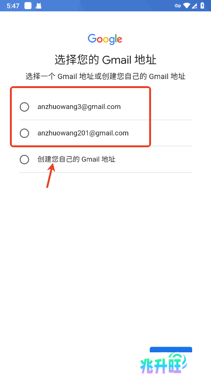The width and height of the screenshot is (211, 376).
Task: Tap the VPN key status icon
Action: (177, 6)
